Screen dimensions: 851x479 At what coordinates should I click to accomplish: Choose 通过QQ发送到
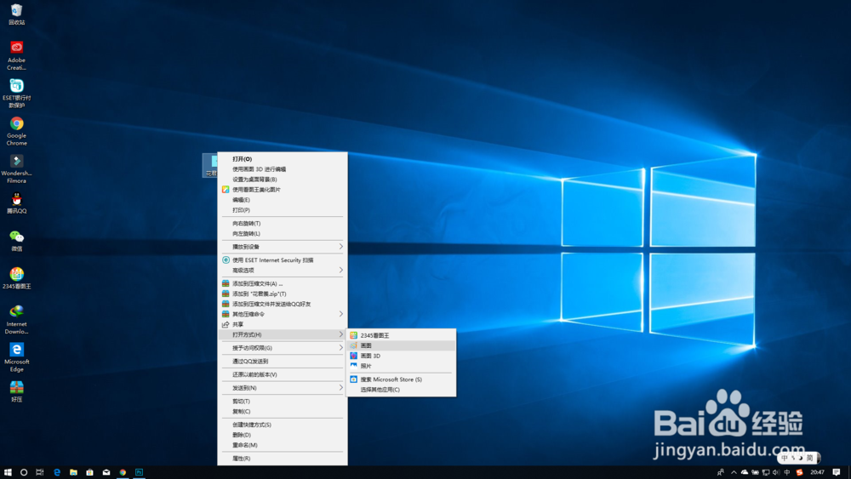[283, 362]
